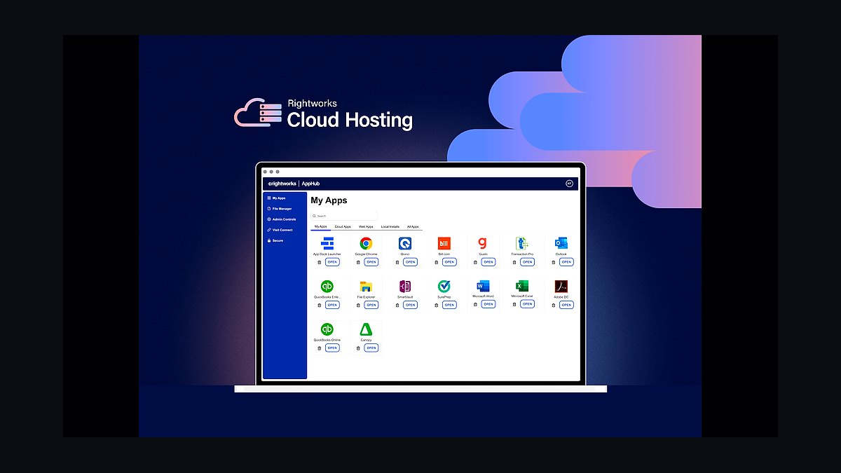The image size is (841, 473).
Task: Click OPEN under QuickBooks Online
Action: [x=332, y=348]
